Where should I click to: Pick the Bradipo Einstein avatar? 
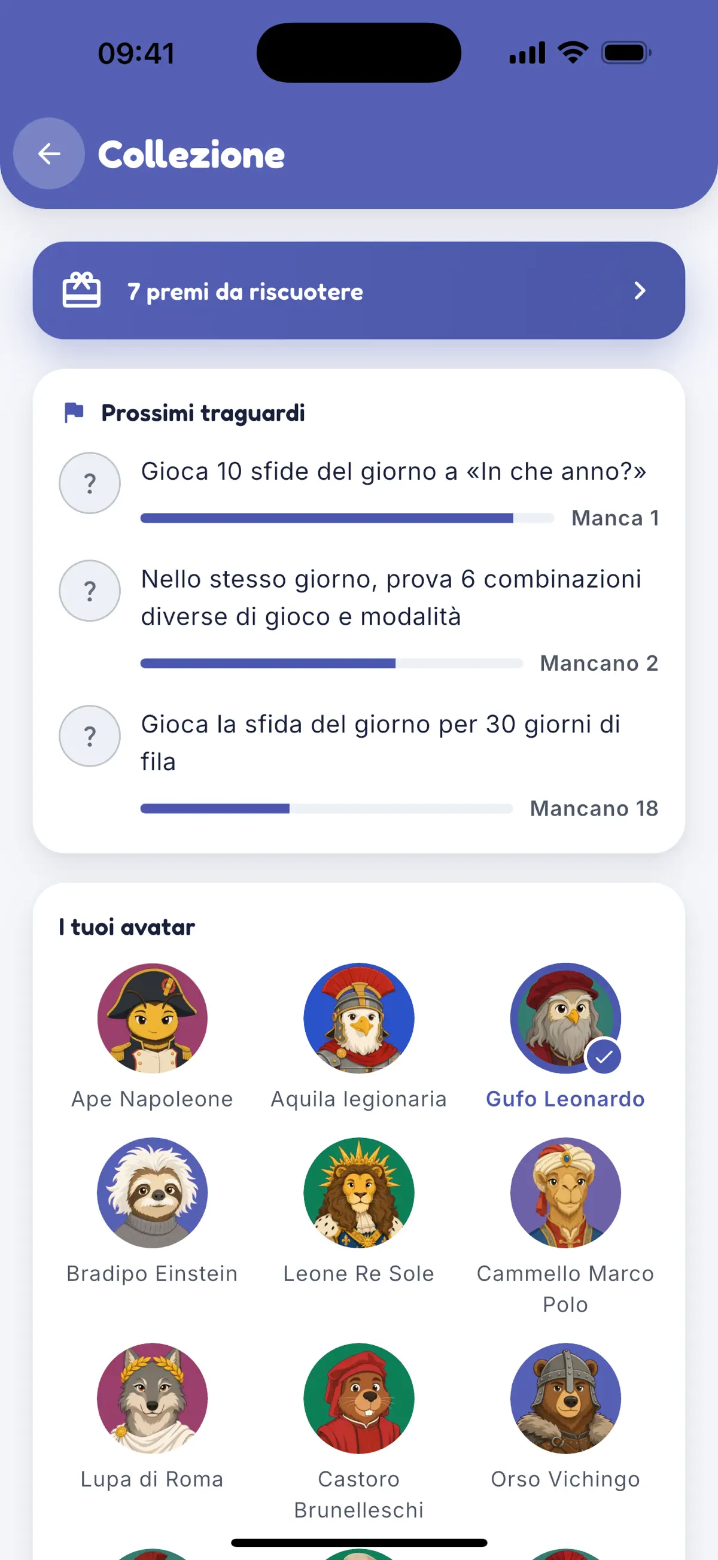click(152, 1193)
